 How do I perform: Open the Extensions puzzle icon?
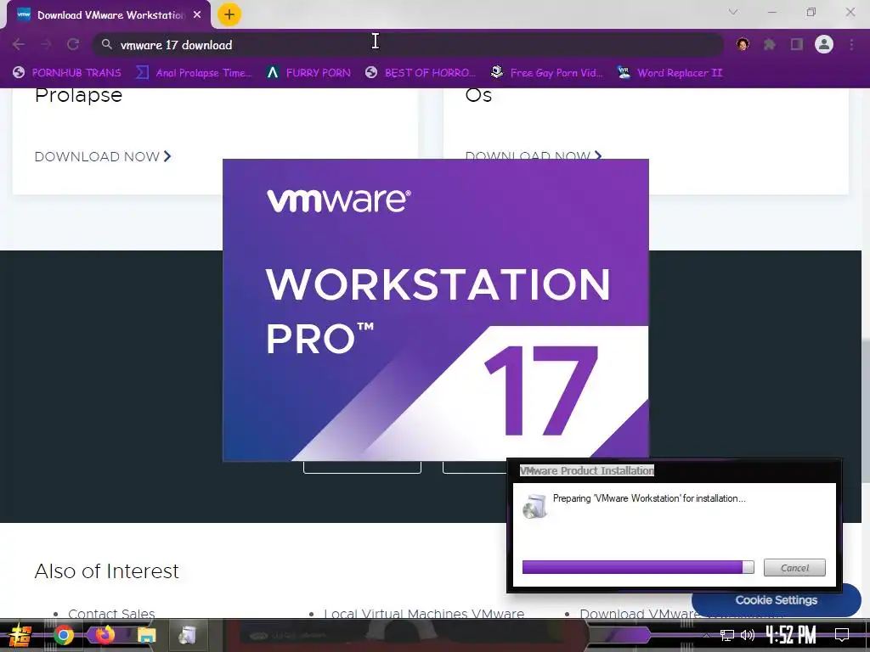click(770, 44)
